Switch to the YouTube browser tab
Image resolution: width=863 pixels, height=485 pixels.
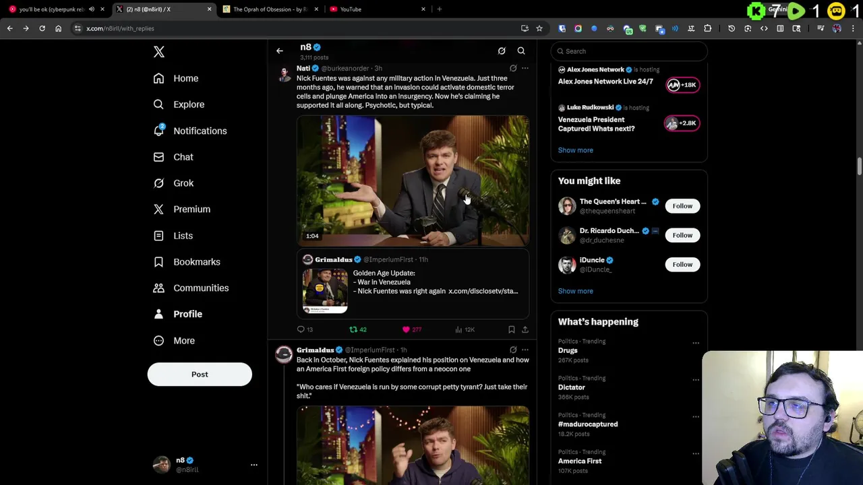(x=378, y=9)
